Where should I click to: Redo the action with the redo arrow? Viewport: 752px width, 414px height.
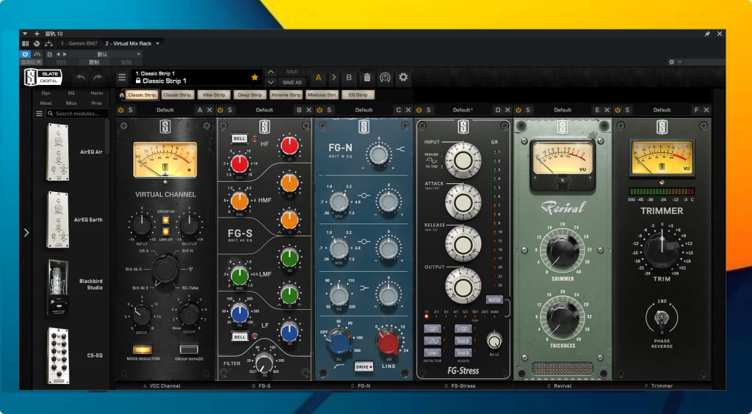[98, 77]
